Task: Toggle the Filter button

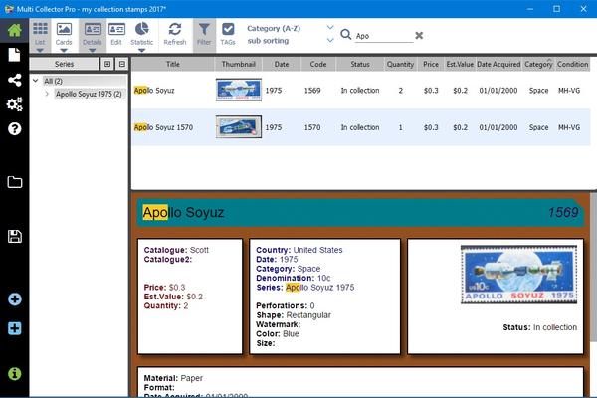Action: tap(204, 34)
